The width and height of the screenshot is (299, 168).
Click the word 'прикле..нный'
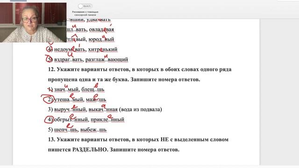[x=107, y=119]
